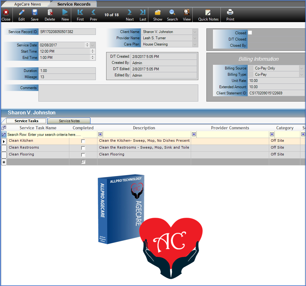Sort by Service Task Name column header
Viewport: 306px width, 286px height.
pyautogui.click(x=38, y=128)
